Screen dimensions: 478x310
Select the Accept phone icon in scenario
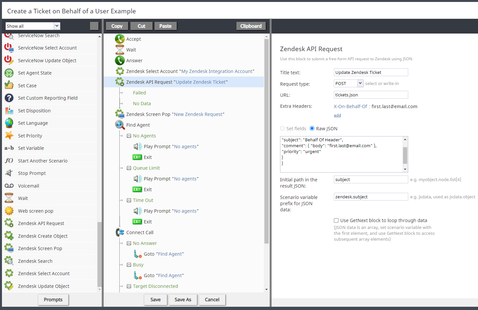(120, 39)
